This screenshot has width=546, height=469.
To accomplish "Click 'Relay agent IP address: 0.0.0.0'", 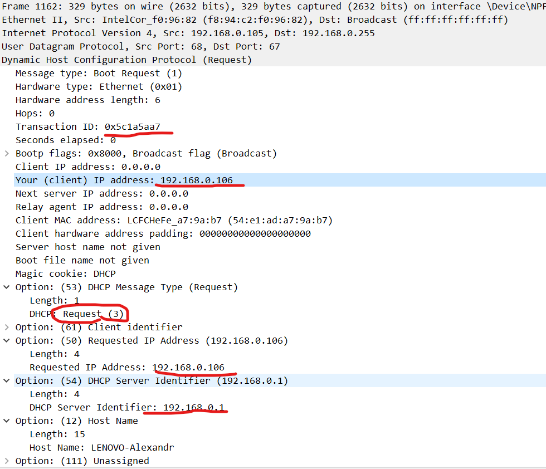I will (101, 207).
